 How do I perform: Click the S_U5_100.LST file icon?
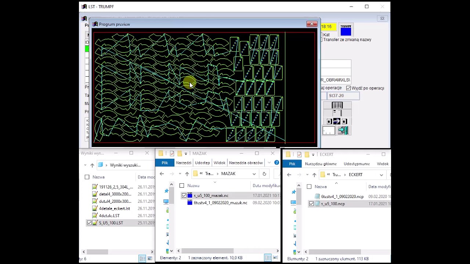click(x=95, y=223)
